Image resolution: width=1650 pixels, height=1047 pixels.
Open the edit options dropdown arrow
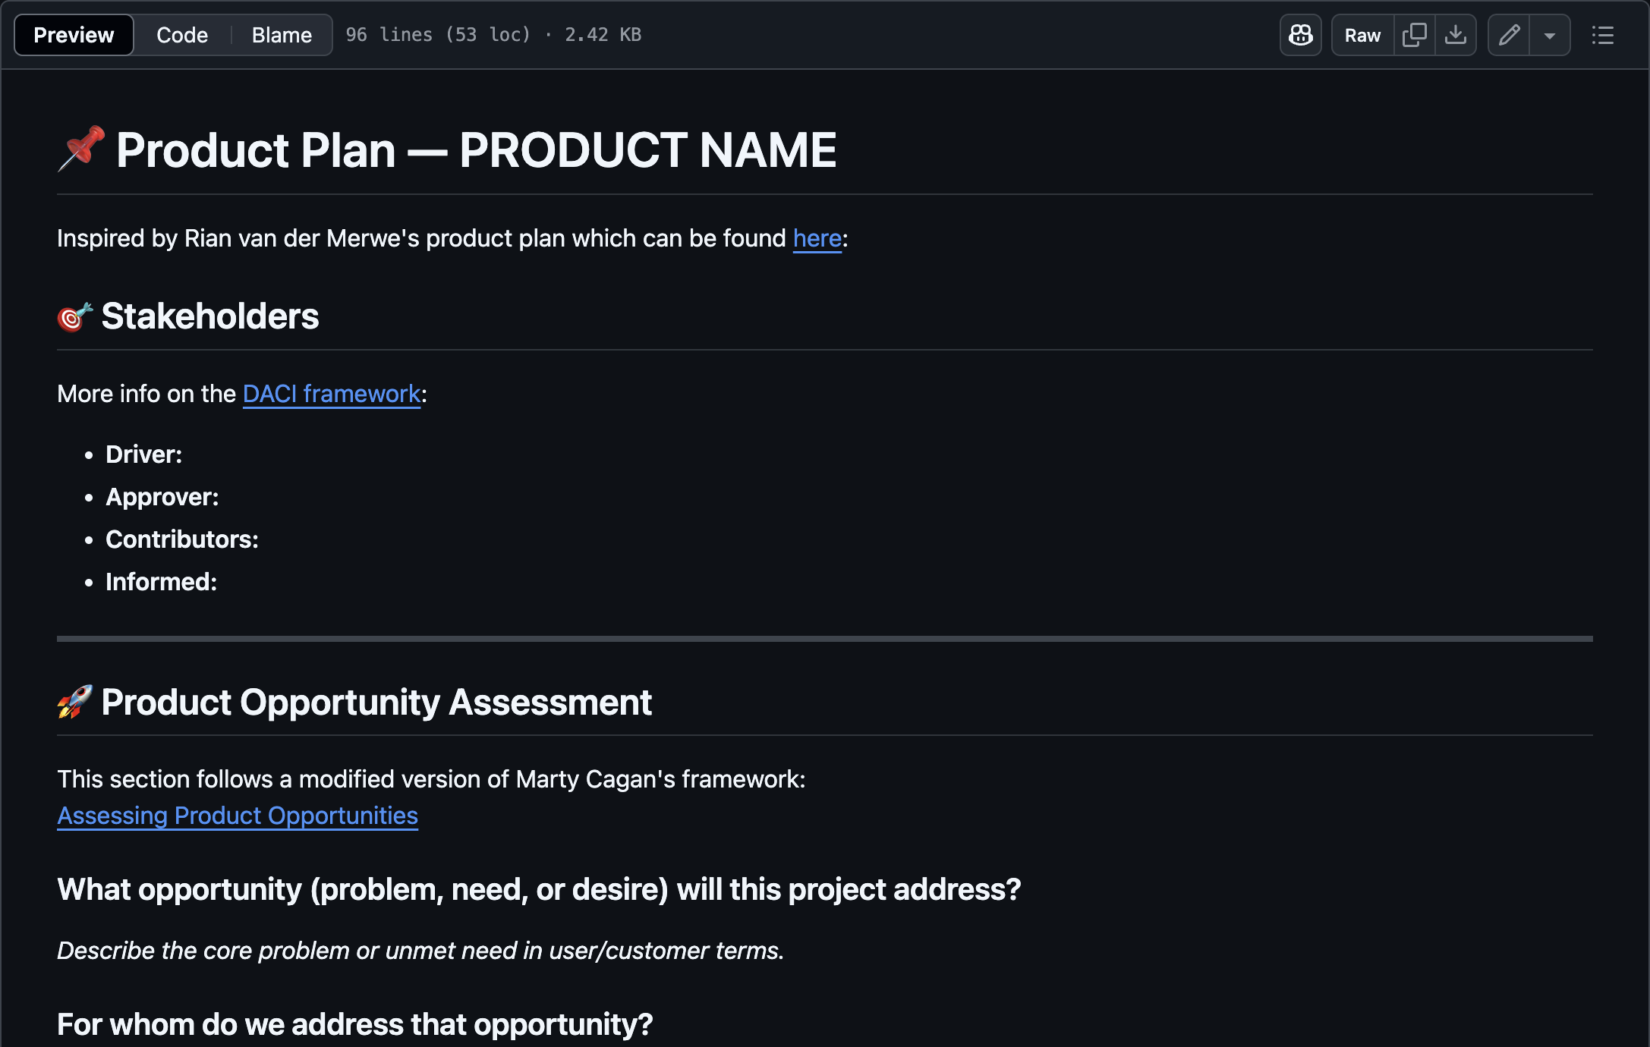coord(1550,35)
